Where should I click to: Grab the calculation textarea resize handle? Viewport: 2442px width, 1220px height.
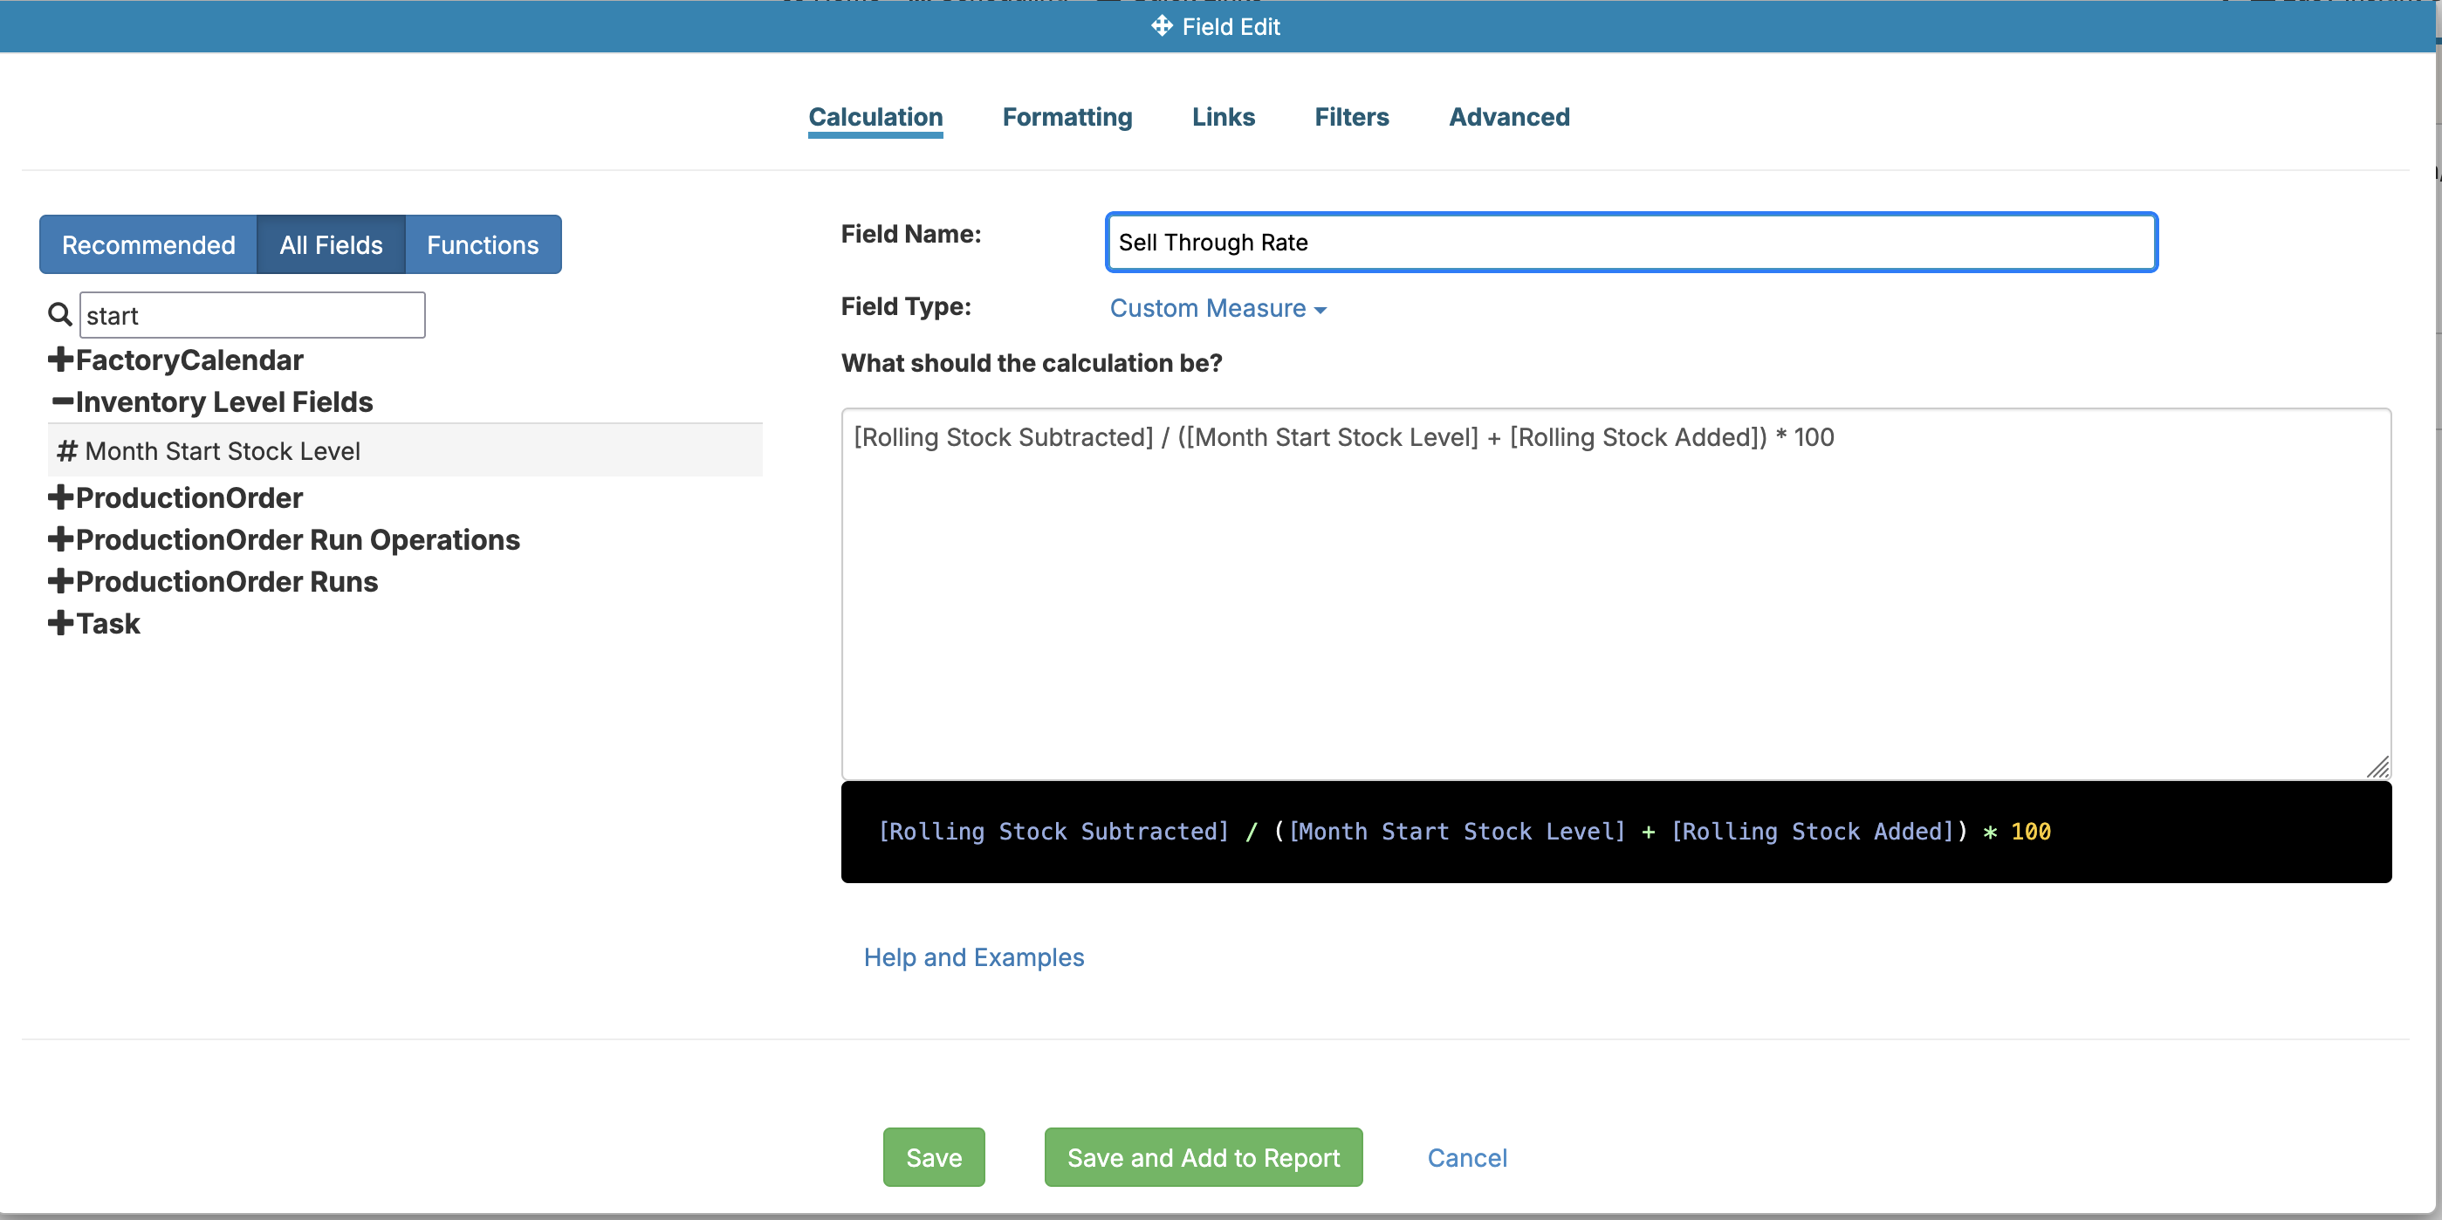2377,767
